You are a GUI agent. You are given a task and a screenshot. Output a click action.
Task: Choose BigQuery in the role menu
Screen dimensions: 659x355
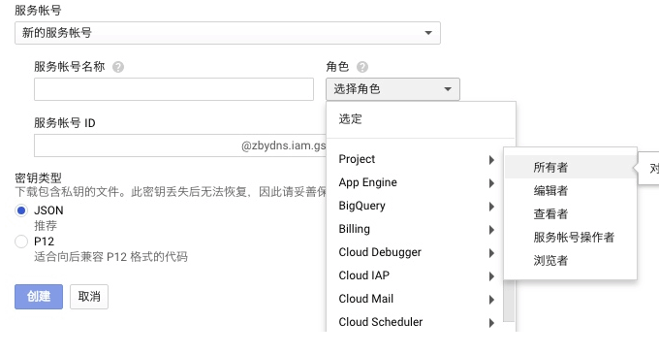(x=415, y=206)
